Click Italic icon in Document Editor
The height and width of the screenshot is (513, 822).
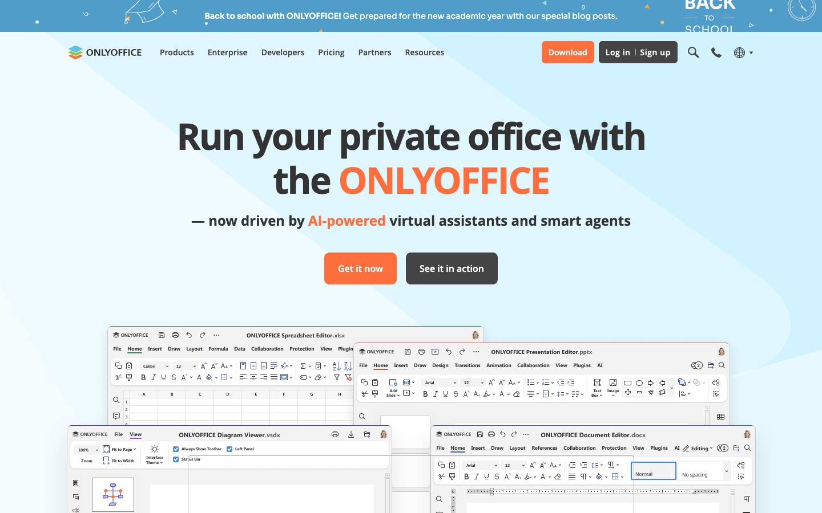tap(477, 477)
